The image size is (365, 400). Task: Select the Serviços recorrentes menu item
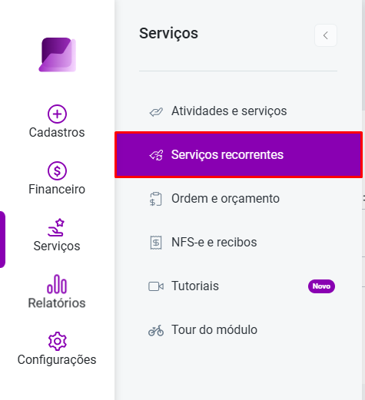[x=238, y=155]
